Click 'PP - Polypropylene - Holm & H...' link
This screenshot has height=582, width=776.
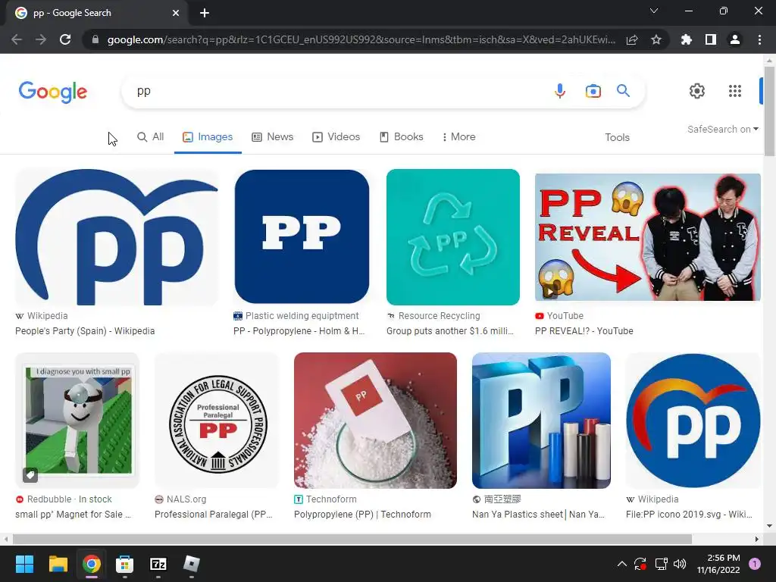(x=299, y=331)
